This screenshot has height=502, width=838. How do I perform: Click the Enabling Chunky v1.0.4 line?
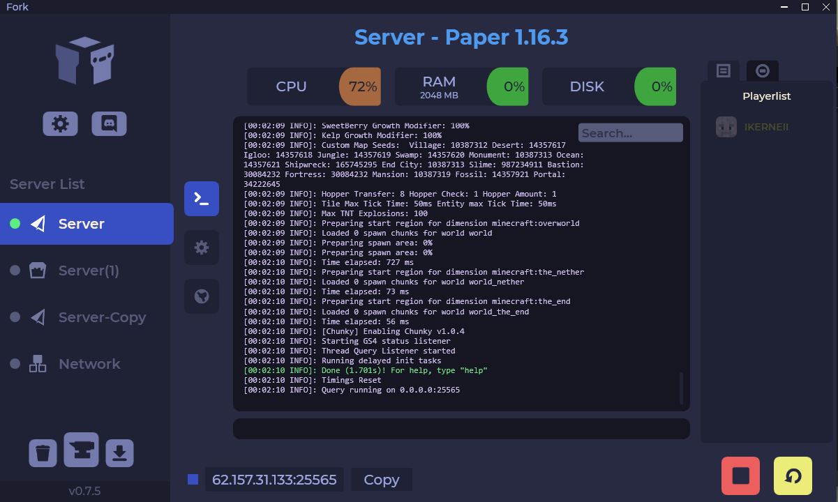(354, 331)
